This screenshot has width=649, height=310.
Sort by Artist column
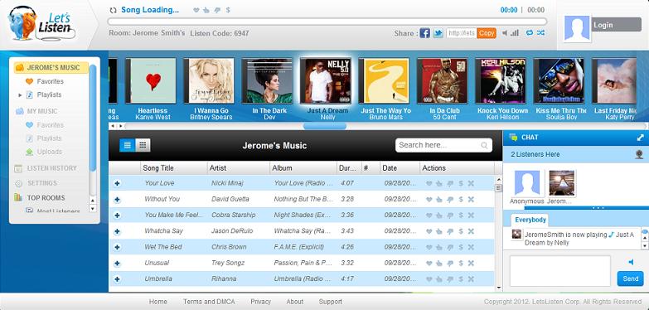pos(239,168)
